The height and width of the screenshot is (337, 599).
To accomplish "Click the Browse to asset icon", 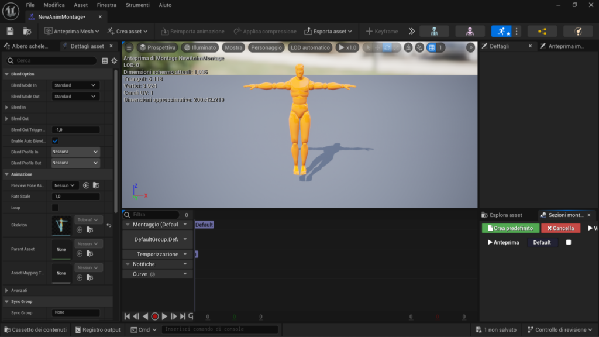I will click(27, 31).
